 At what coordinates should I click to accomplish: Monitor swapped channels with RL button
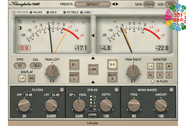coord(151,75)
